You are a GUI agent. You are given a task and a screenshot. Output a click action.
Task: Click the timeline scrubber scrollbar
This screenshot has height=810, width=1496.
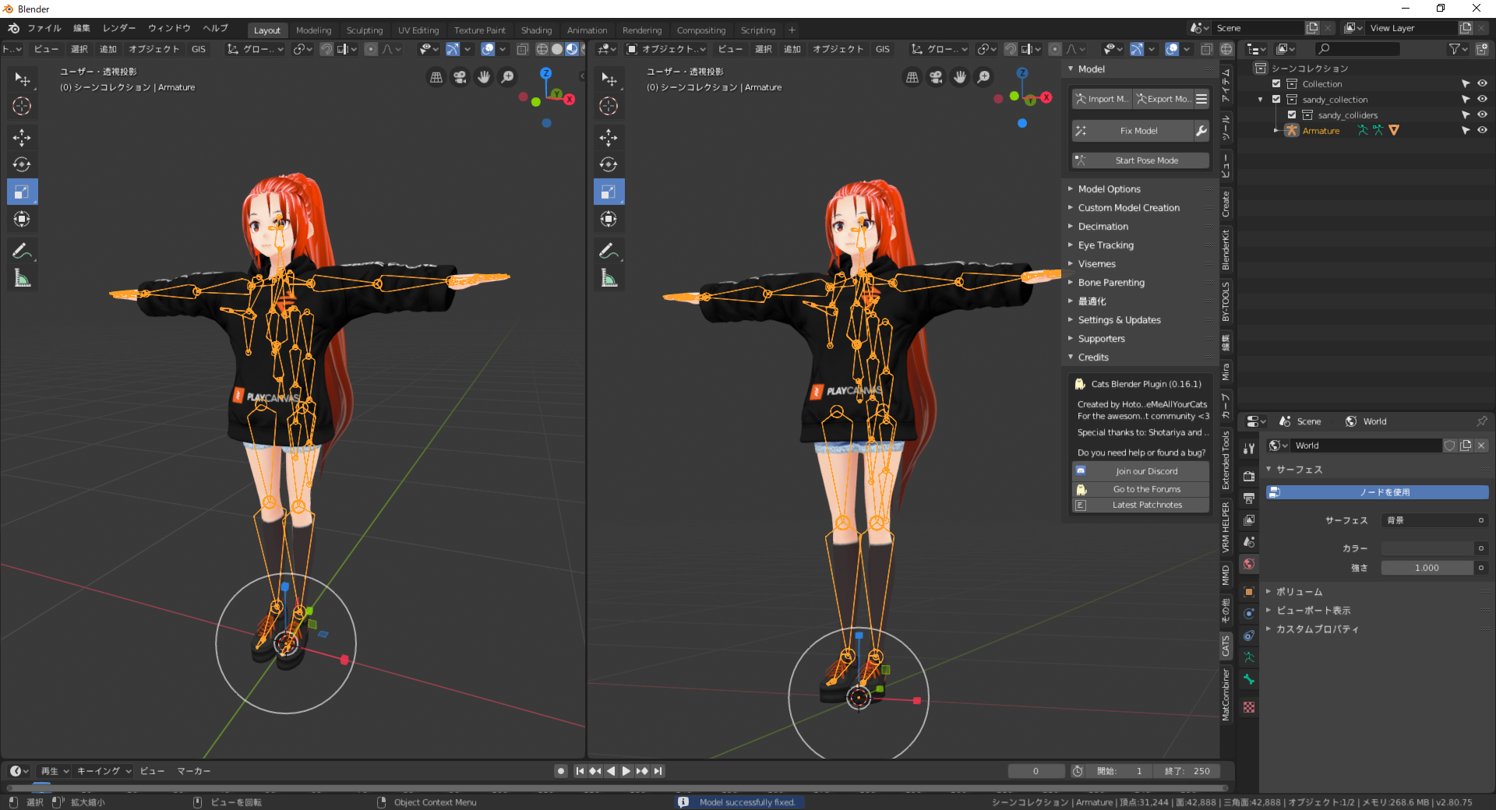coord(616,788)
